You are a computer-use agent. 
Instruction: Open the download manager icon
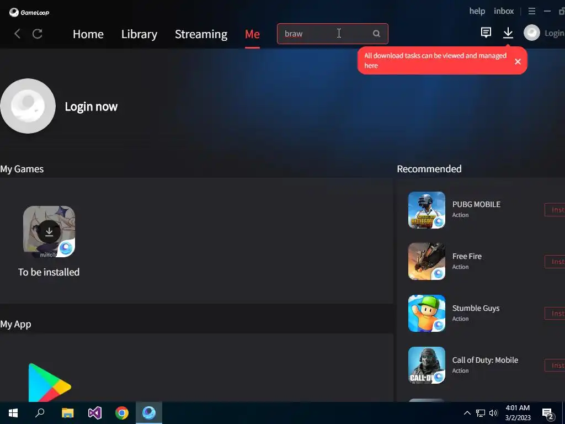coord(508,33)
